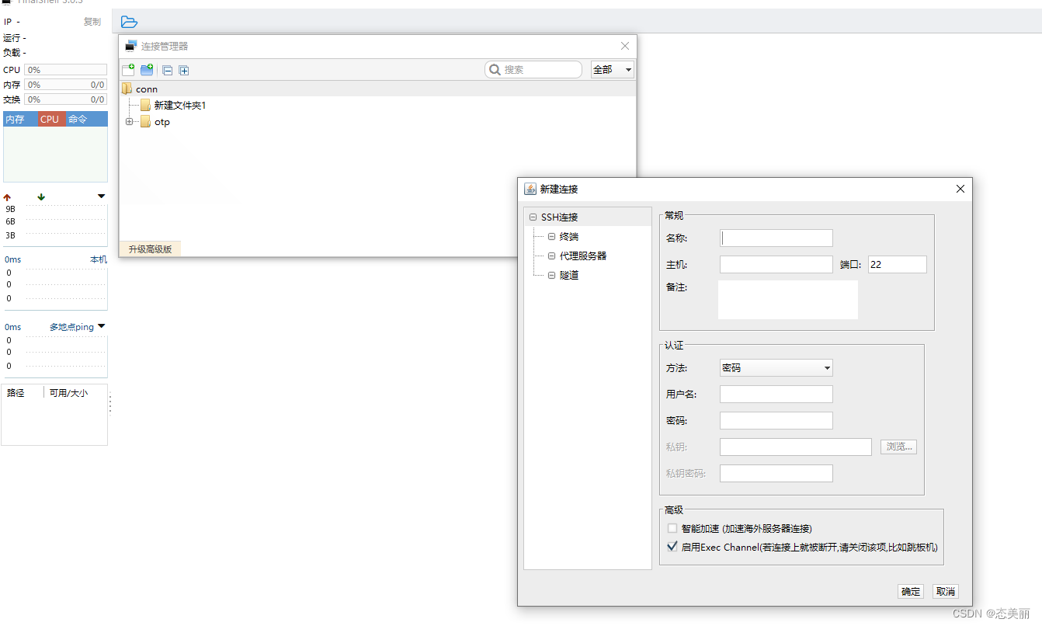
Task: Click into the 备注 notes text area
Action: [788, 300]
